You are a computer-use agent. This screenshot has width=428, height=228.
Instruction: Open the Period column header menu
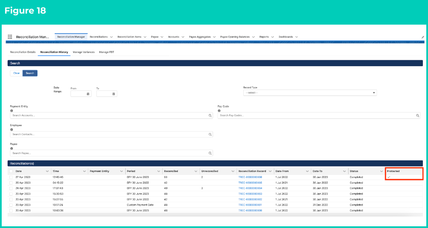click(159, 171)
